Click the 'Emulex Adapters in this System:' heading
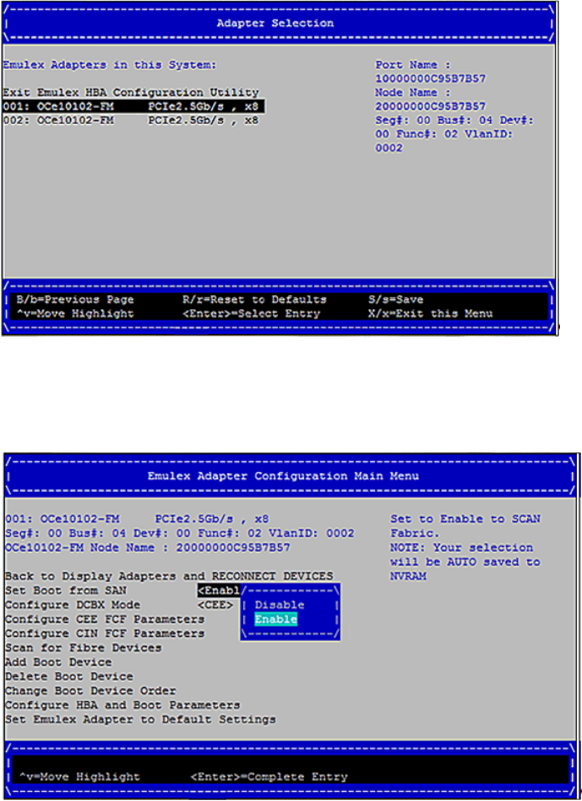 pos(110,65)
